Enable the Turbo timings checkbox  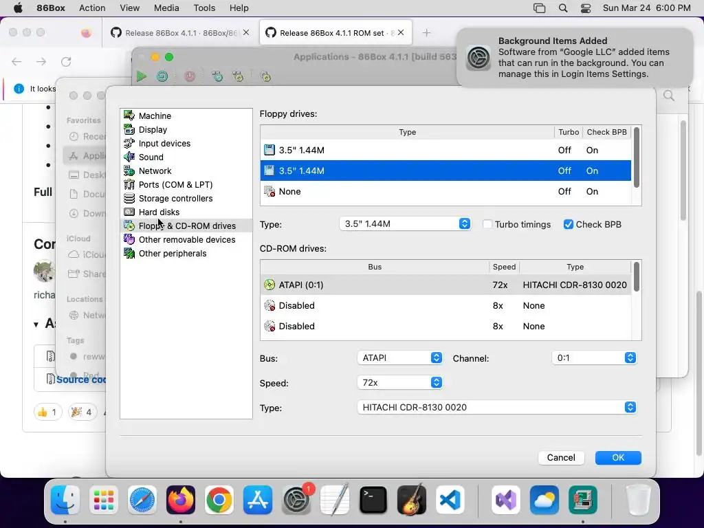(x=487, y=225)
